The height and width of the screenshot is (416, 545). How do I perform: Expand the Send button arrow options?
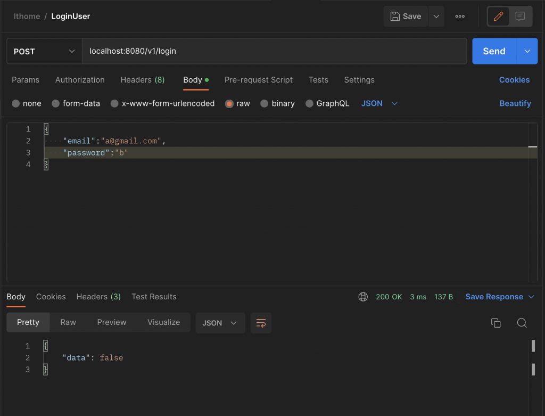point(527,51)
